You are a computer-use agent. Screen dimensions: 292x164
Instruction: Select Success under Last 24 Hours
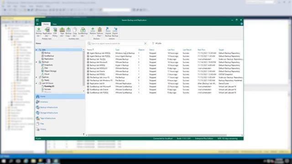(x=47, y=89)
